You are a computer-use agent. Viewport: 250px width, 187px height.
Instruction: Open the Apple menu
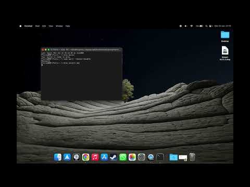coord(20,26)
